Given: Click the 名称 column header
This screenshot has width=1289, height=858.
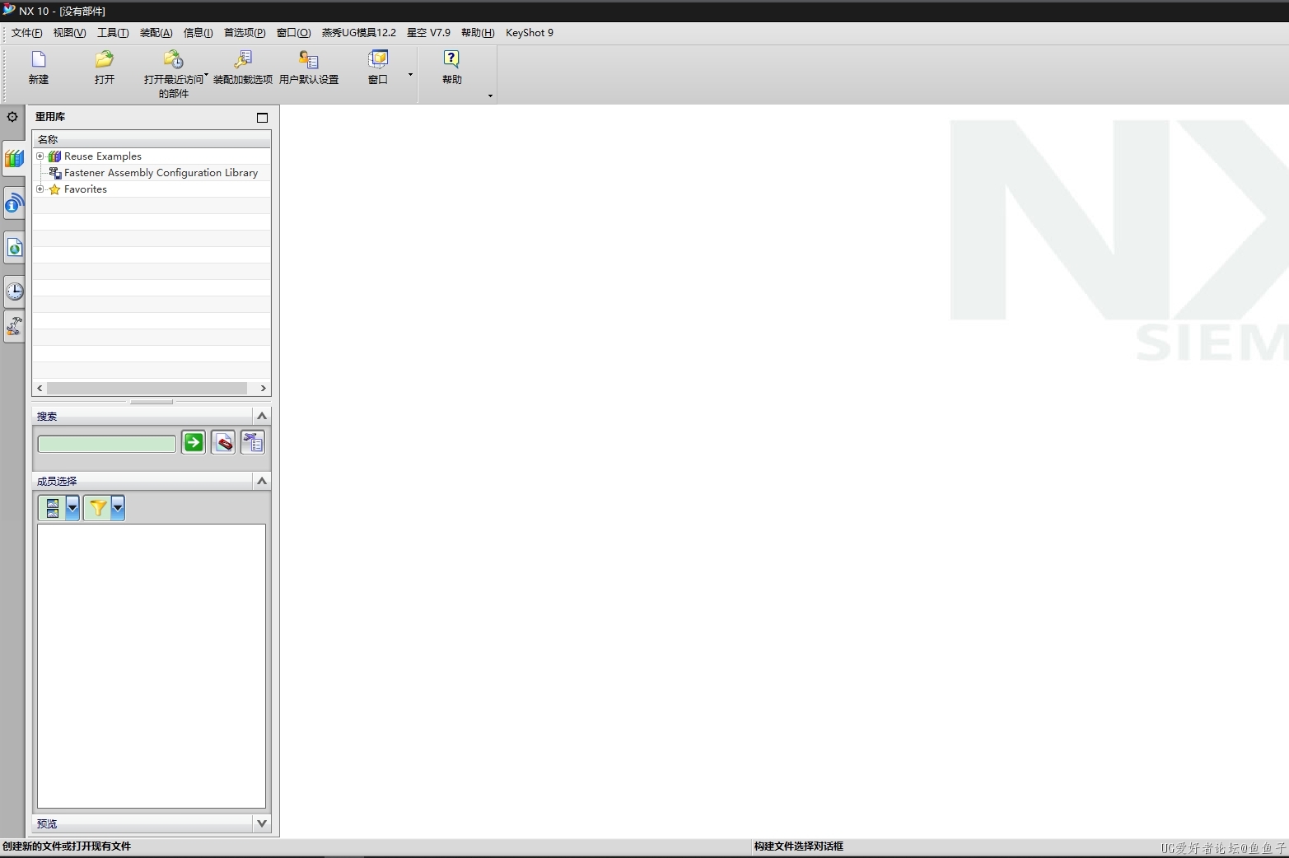Looking at the screenshot, I should coord(152,139).
